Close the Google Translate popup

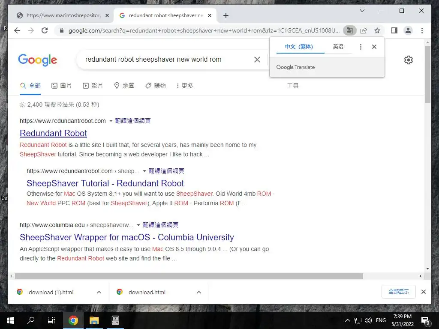[x=374, y=47]
